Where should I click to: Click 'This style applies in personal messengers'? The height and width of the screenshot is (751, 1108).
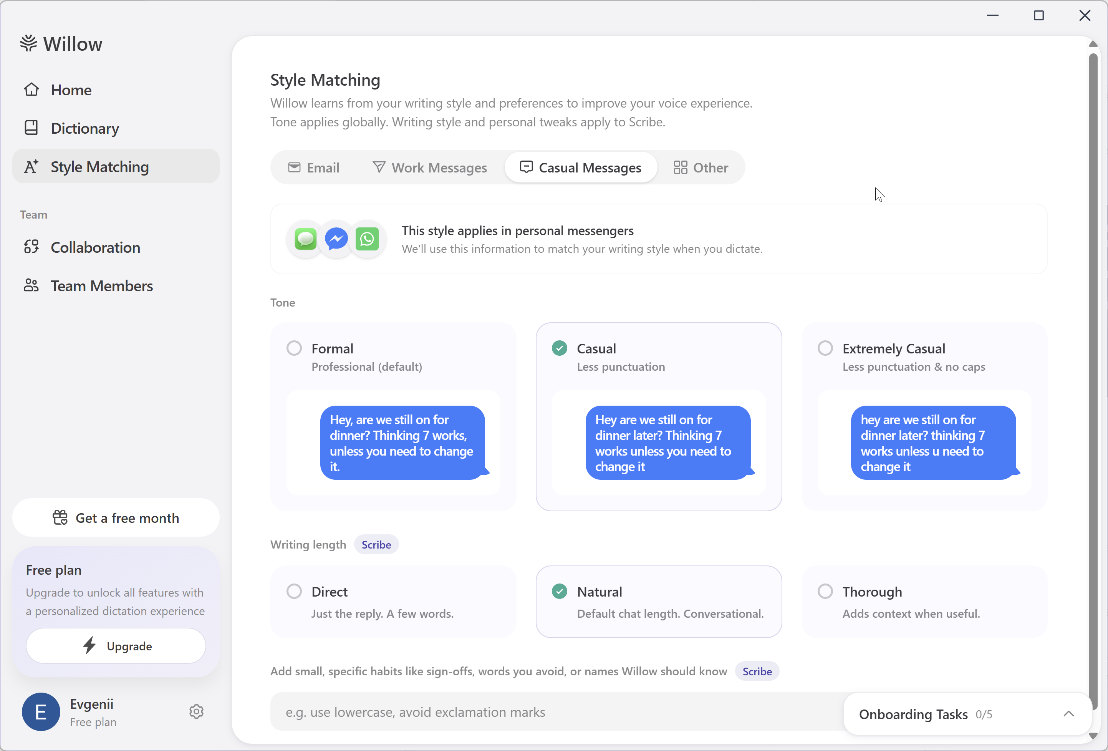(517, 231)
